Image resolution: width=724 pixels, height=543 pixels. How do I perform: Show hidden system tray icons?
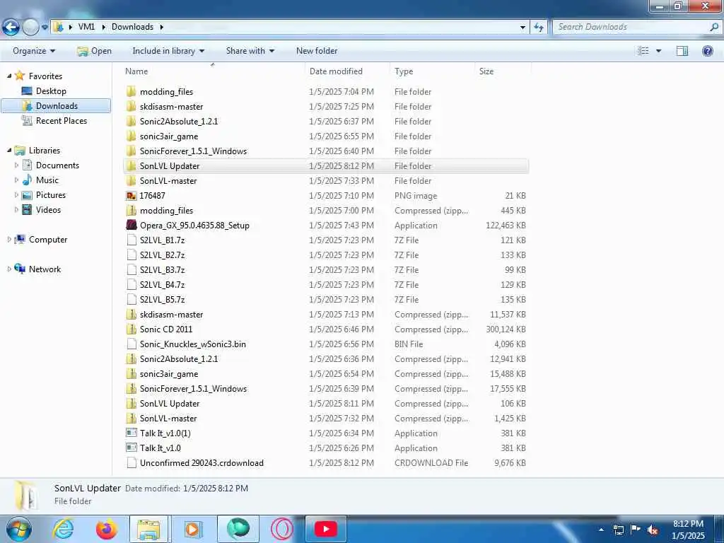[601, 530]
